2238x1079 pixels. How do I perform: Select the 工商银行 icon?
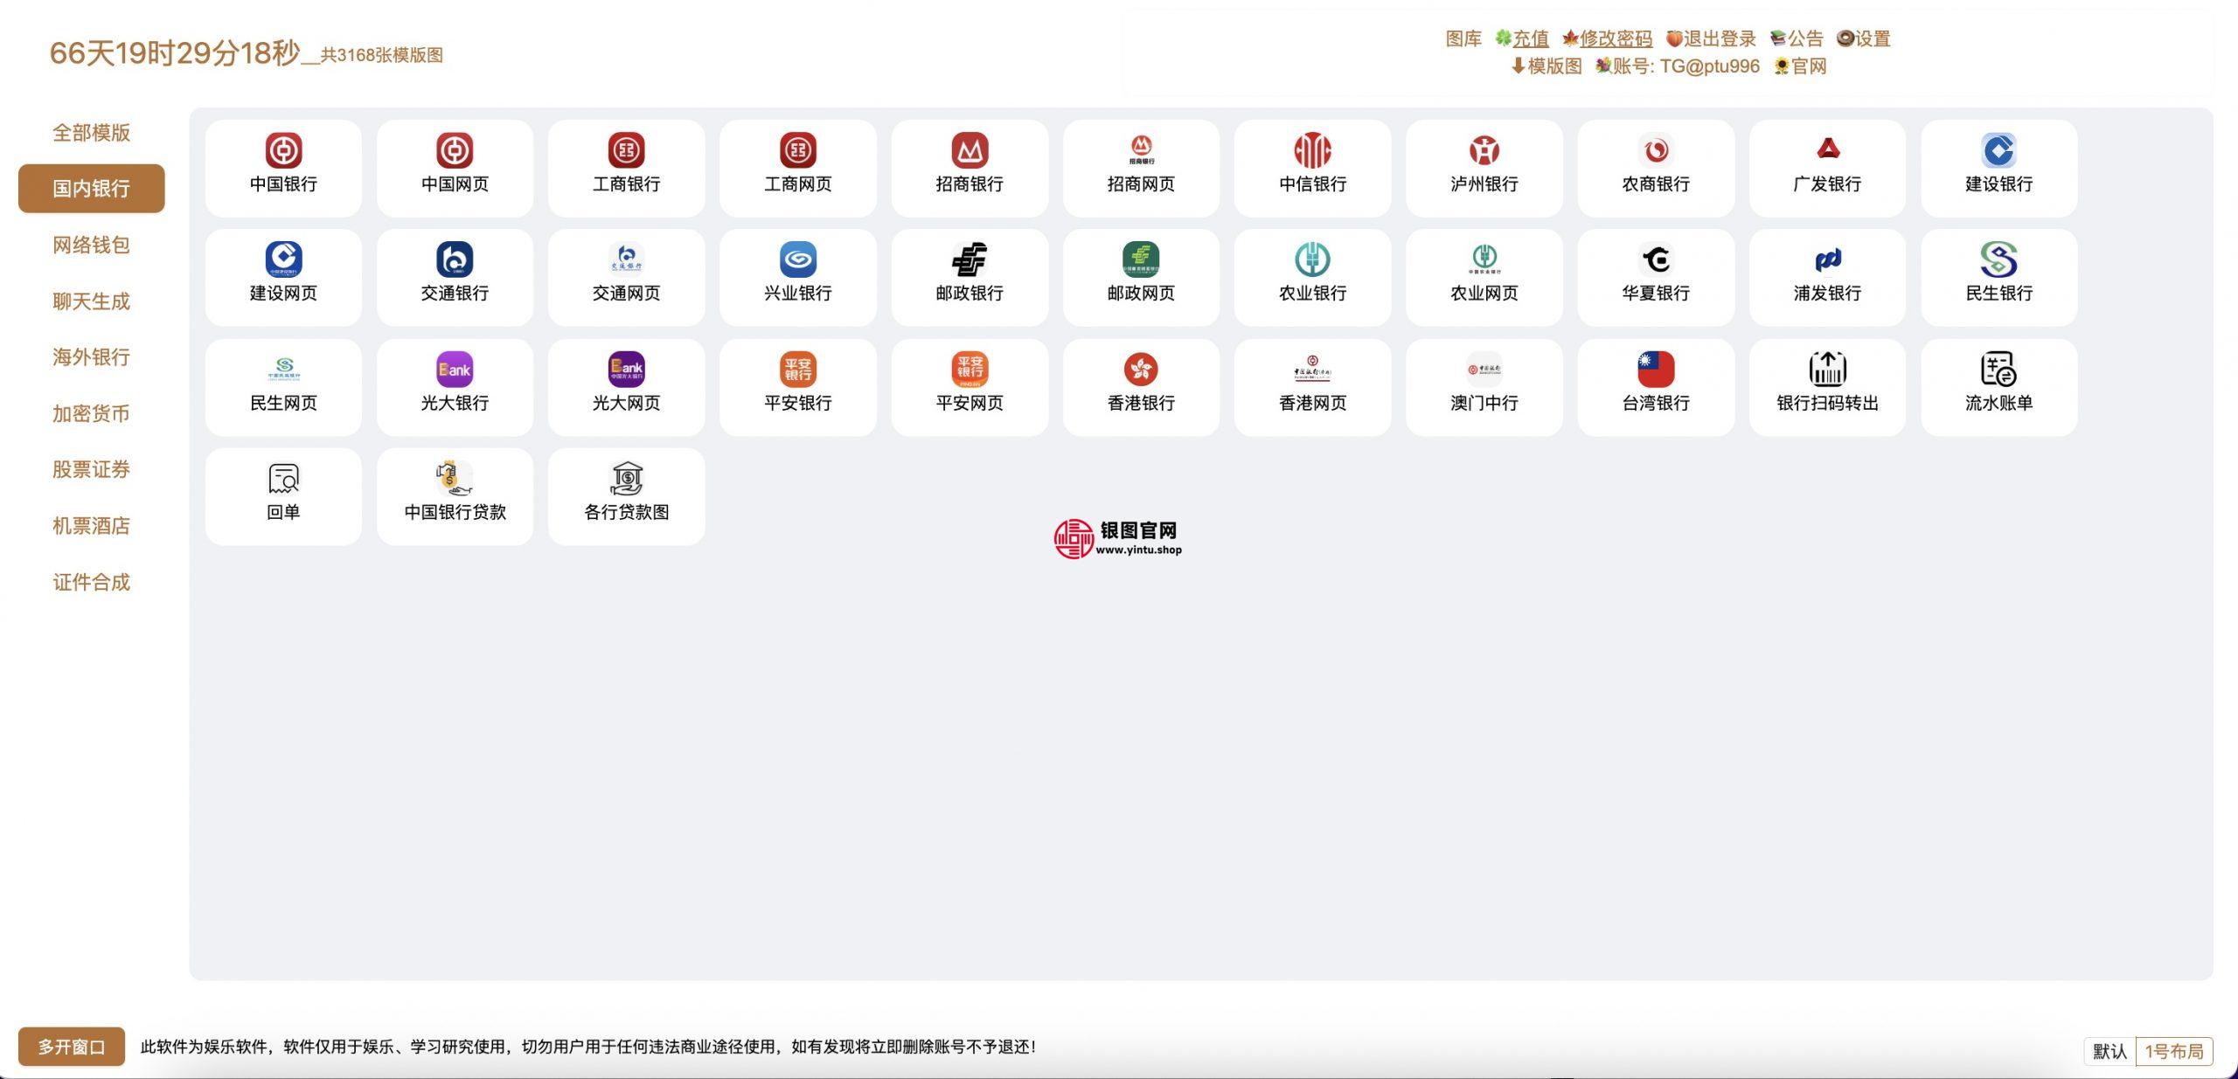626,150
